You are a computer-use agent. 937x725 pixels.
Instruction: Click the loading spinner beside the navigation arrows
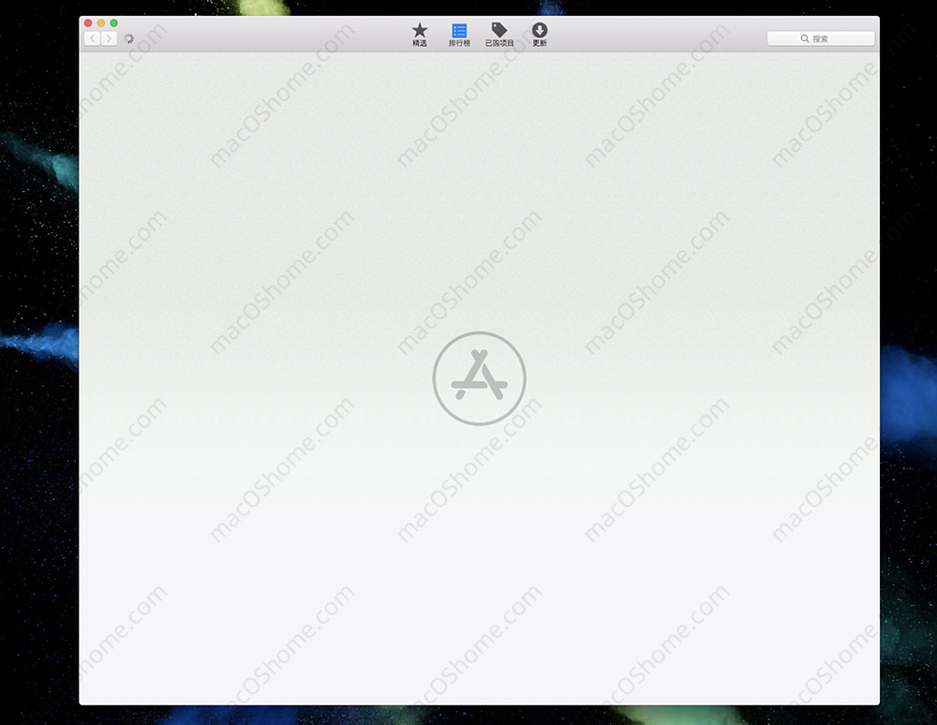(x=129, y=38)
